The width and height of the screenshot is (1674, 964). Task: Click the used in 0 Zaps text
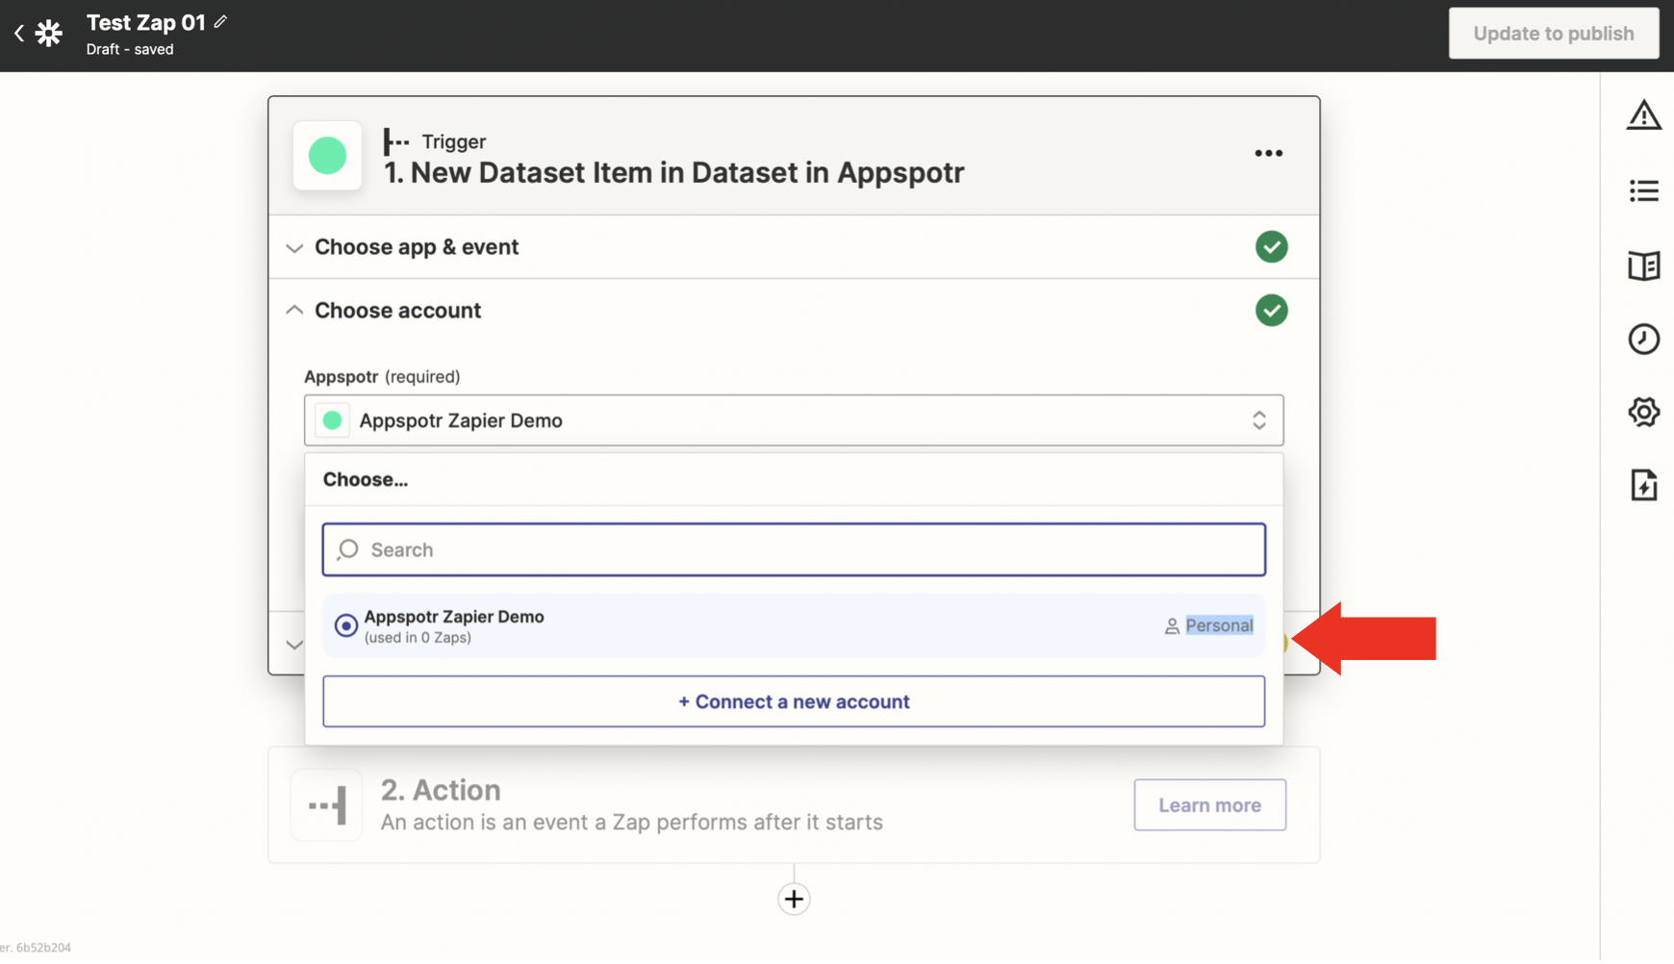[x=418, y=638]
